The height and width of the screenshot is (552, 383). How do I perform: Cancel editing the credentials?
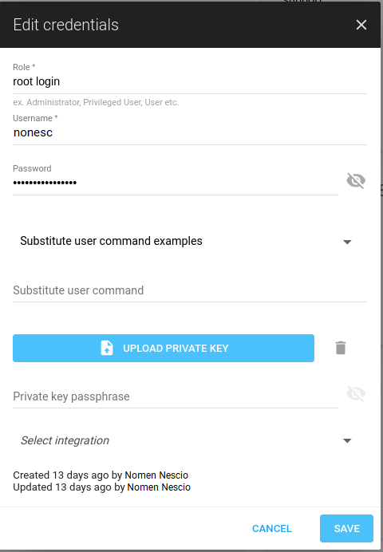point(272,528)
